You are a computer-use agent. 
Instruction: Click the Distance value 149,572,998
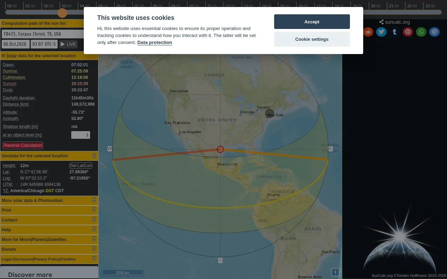[83, 104]
